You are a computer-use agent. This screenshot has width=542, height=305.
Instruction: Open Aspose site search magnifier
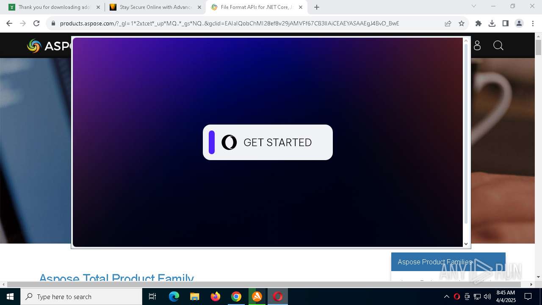[x=498, y=45]
